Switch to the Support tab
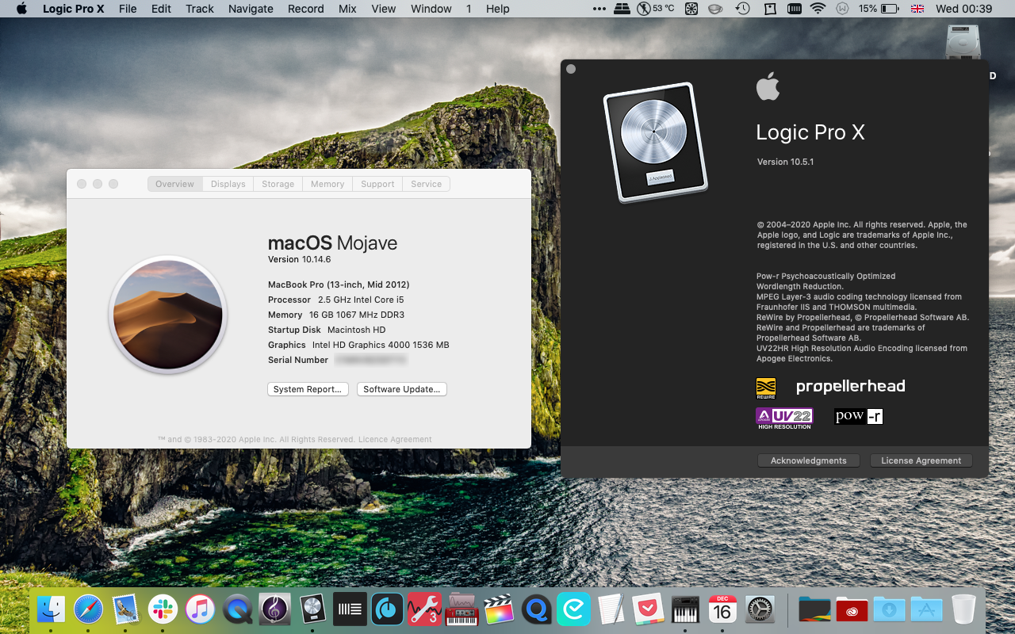The image size is (1015, 634). click(377, 184)
